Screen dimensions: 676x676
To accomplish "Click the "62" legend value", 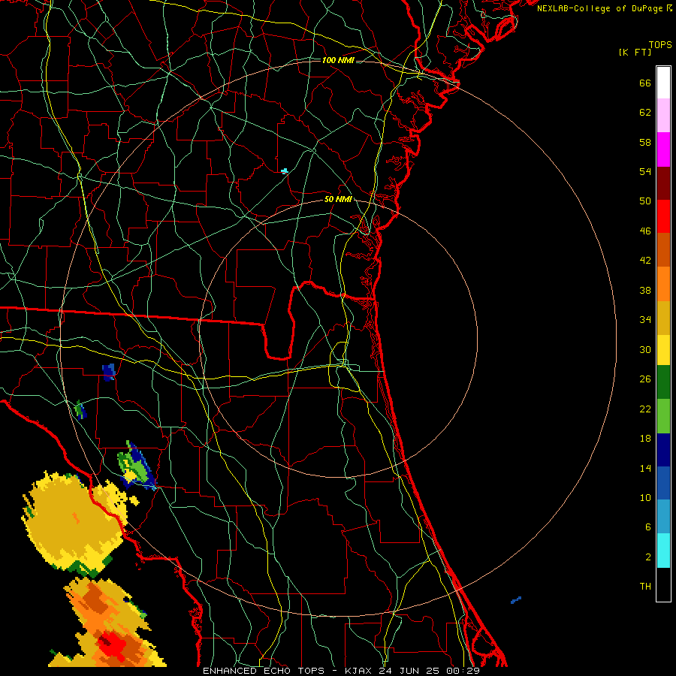I will coord(645,113).
